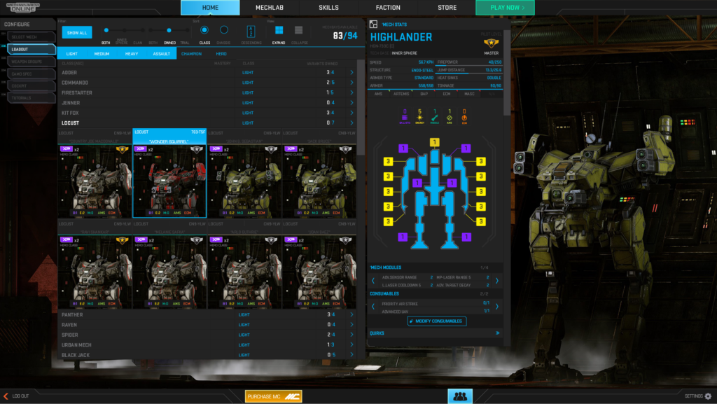Viewport: 717px width, 404px height.
Task: Click the MechWarrior Online logo
Action: [x=23, y=7]
